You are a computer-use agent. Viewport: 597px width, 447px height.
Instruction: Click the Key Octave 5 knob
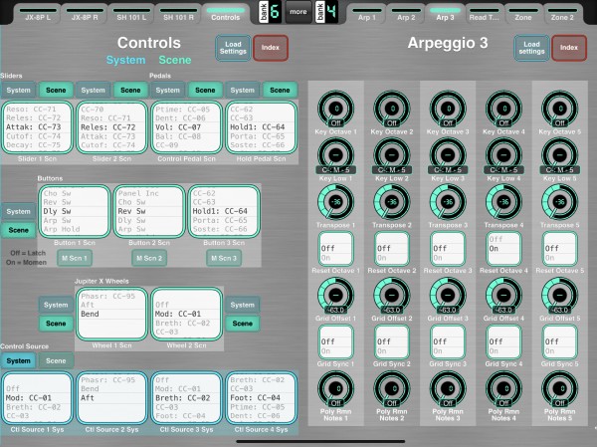pos(559,110)
